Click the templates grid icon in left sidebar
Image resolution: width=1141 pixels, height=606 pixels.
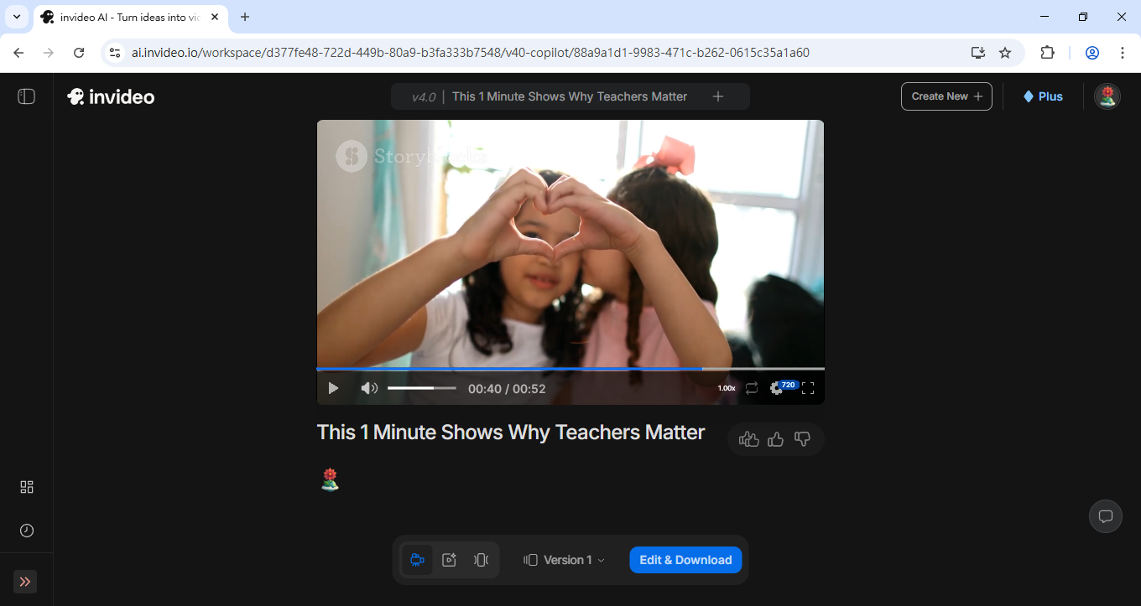(x=26, y=486)
